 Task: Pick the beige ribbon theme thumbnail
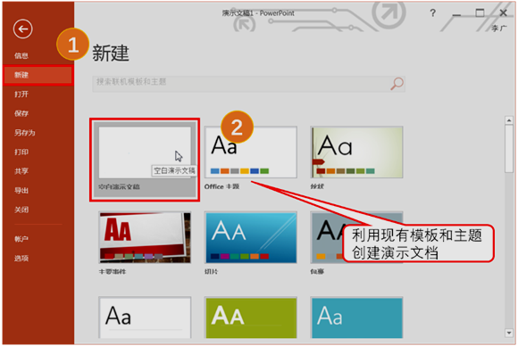pyautogui.click(x=356, y=152)
